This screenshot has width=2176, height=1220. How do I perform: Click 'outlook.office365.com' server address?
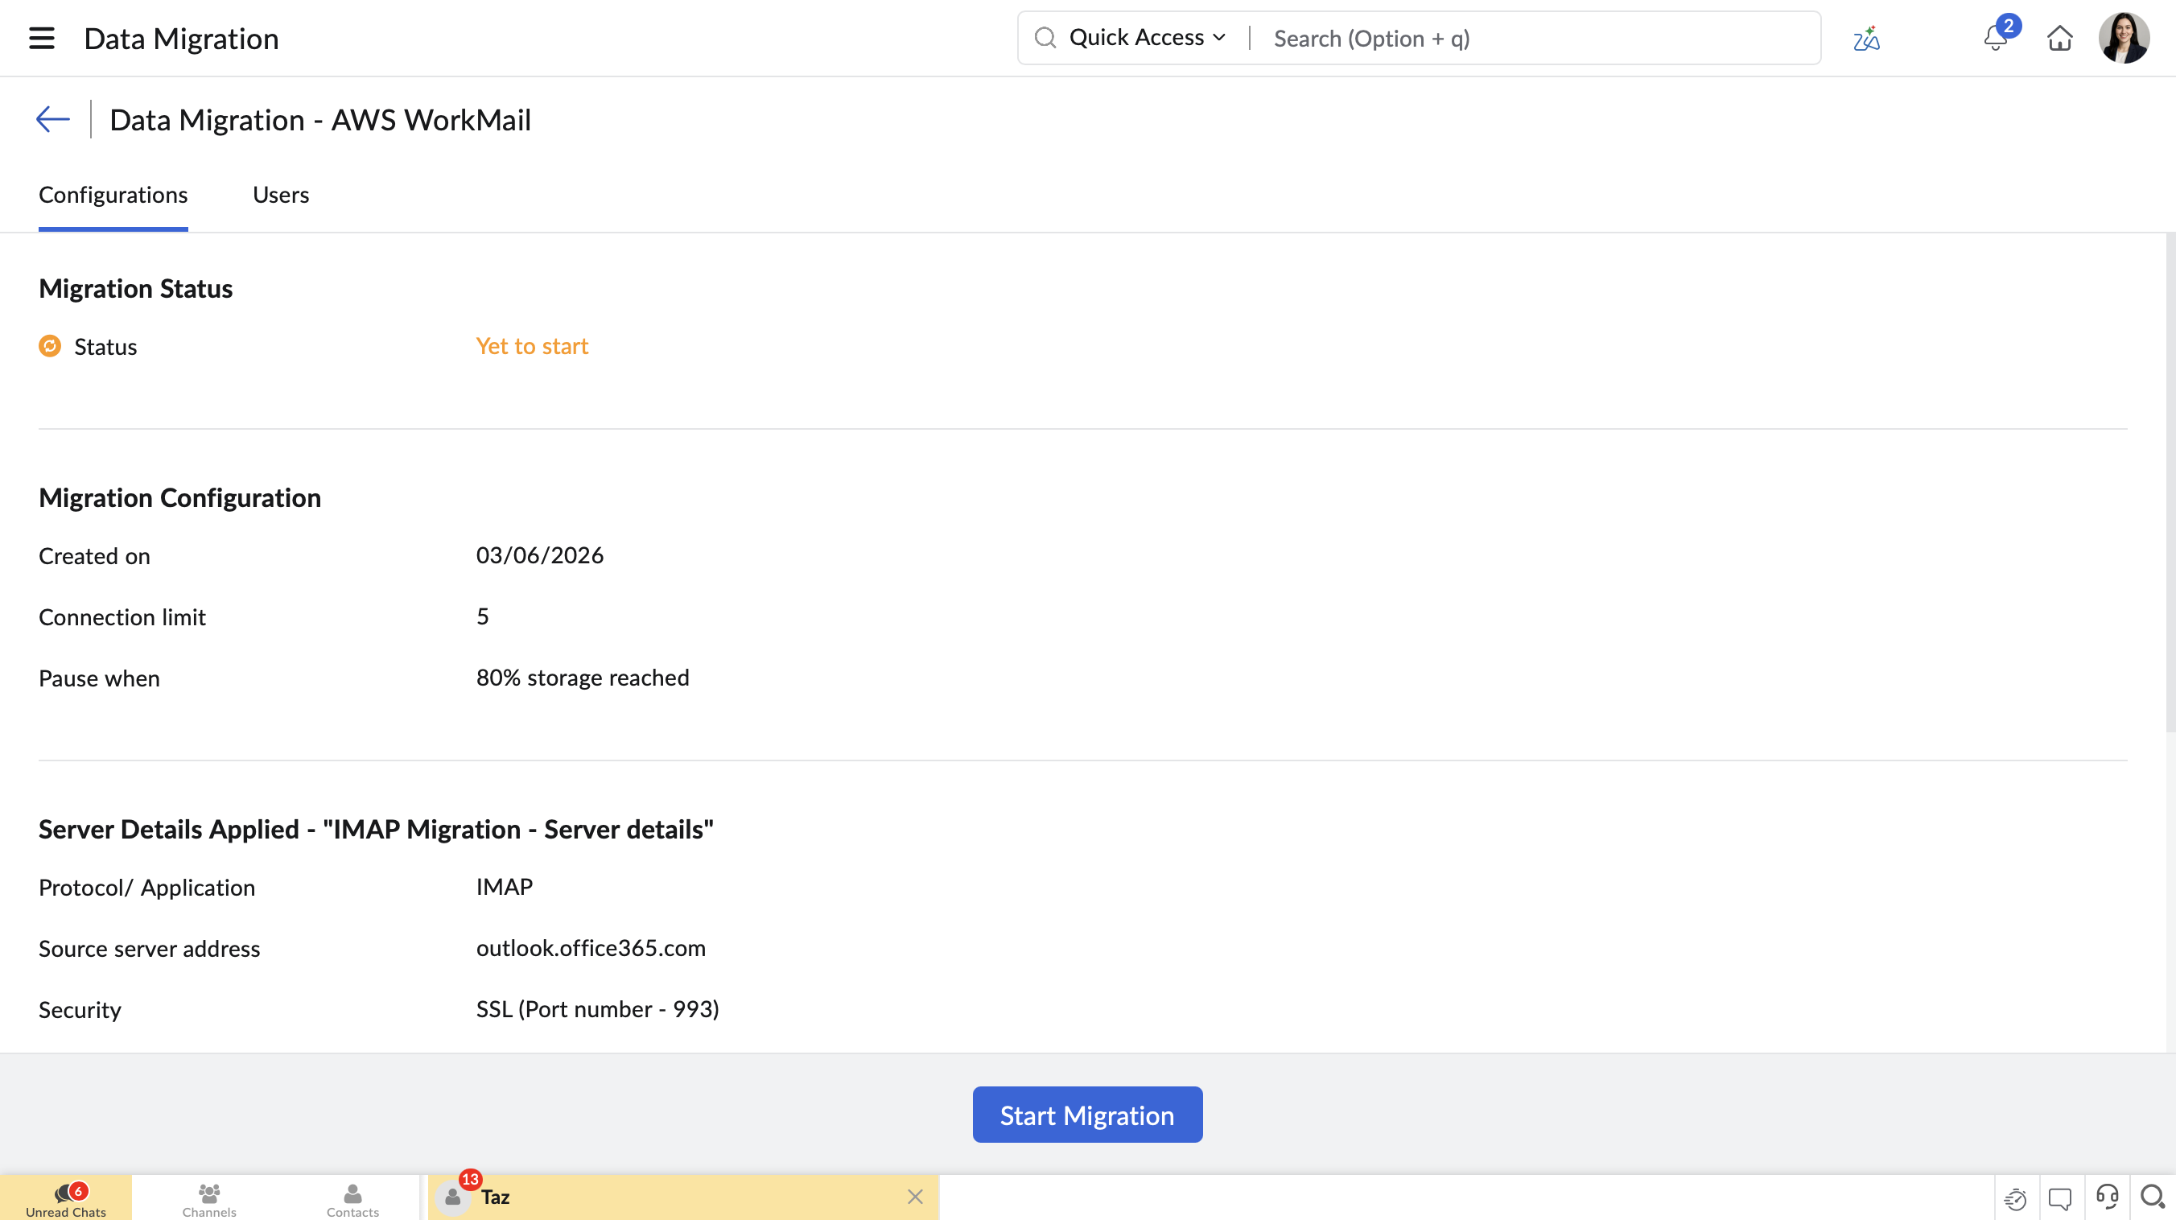tap(591, 948)
